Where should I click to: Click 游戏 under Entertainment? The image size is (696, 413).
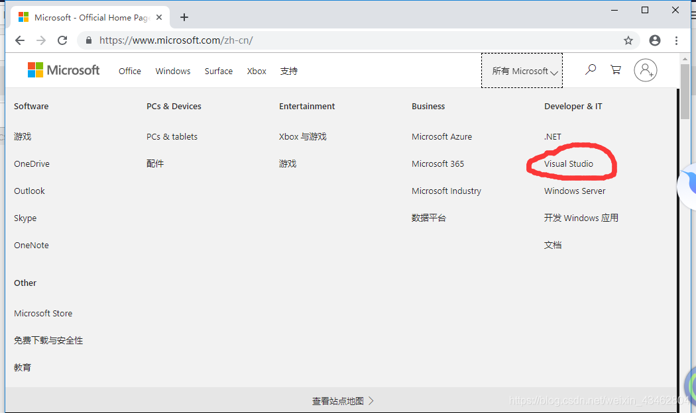coord(288,163)
